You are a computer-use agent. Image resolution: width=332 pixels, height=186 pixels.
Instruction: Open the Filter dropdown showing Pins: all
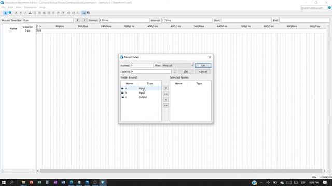click(x=178, y=66)
